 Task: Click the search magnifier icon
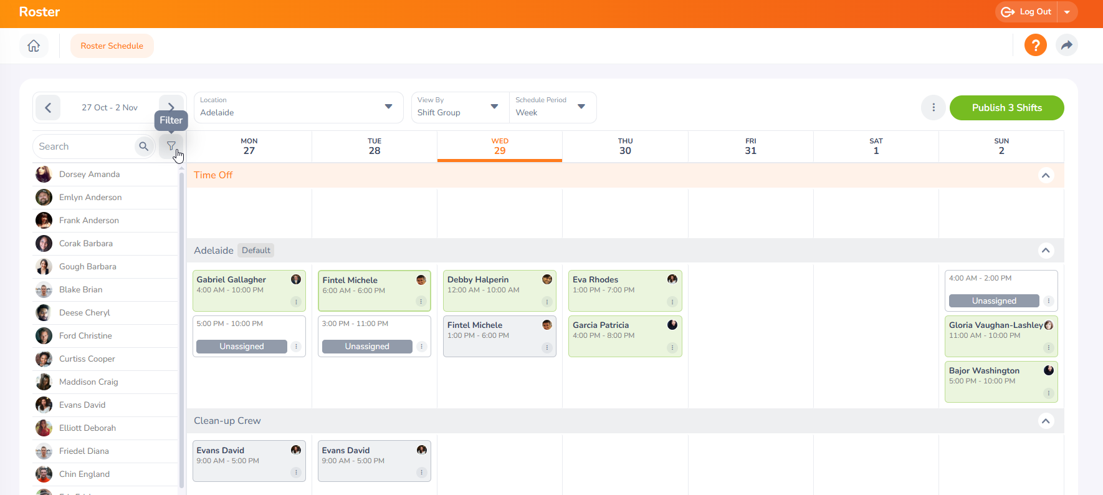coord(144,147)
